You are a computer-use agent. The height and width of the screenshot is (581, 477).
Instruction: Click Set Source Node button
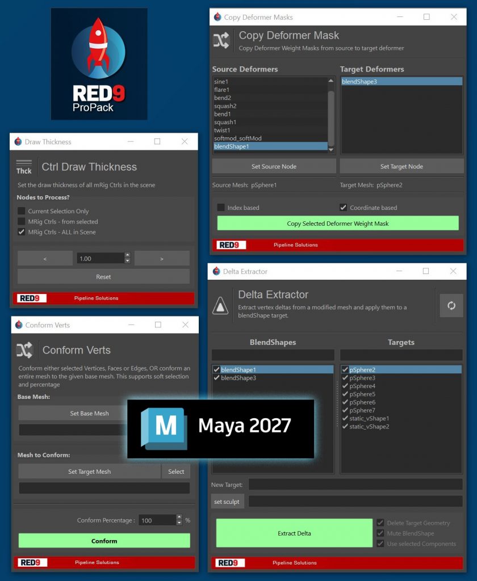[274, 166]
